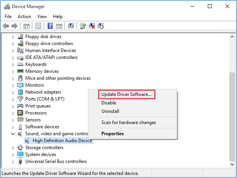
Task: Click the Sensors category icon
Action: pos(20,119)
